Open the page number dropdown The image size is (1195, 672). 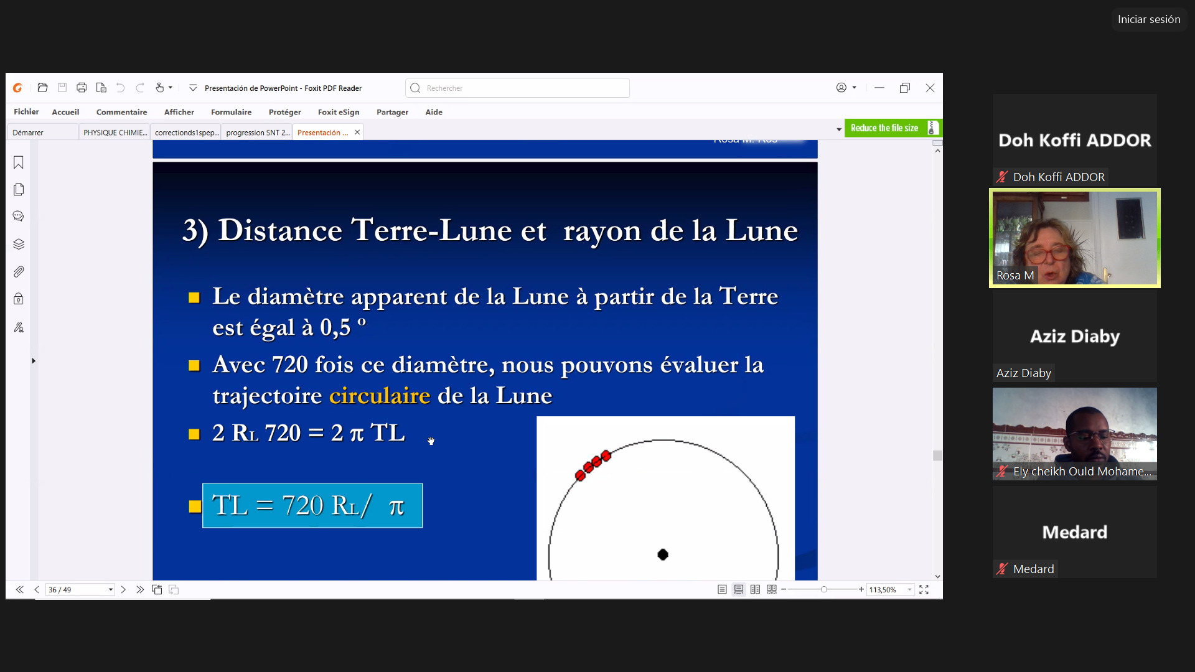(x=111, y=590)
